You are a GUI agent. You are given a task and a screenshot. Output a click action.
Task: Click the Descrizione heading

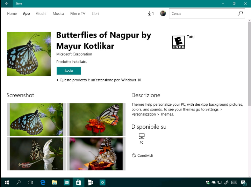click(x=146, y=95)
